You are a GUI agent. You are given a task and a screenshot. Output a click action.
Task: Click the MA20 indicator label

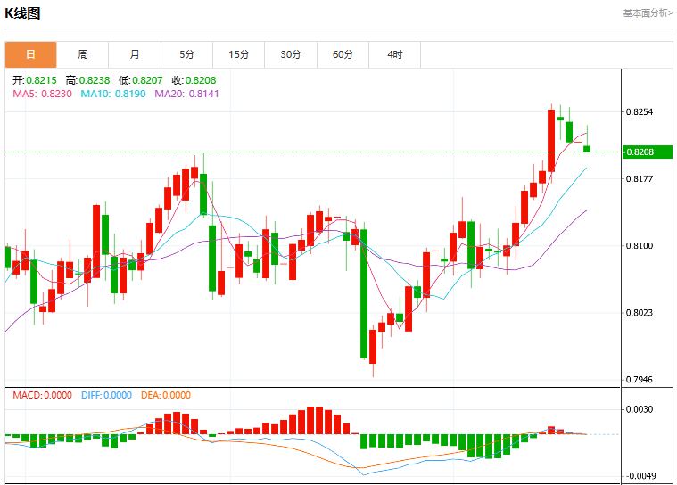coord(186,94)
